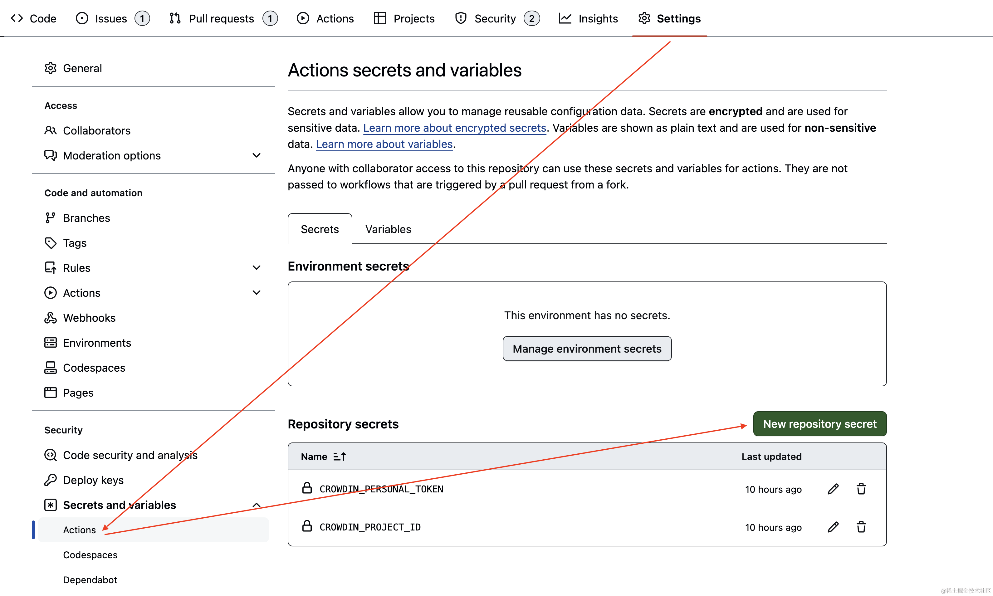The width and height of the screenshot is (993, 596).
Task: Delete the CROWDIN_PROJECT_ID secret
Action: click(x=861, y=527)
